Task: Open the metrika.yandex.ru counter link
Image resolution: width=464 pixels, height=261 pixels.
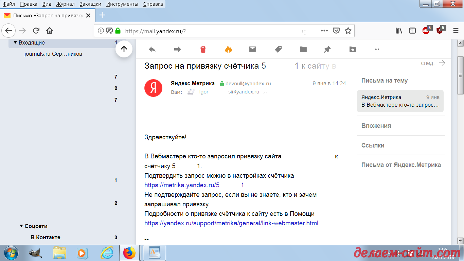Action: point(194,185)
